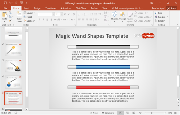Click the Tell me what you want to do box
The image size is (180, 115).
point(128,8)
